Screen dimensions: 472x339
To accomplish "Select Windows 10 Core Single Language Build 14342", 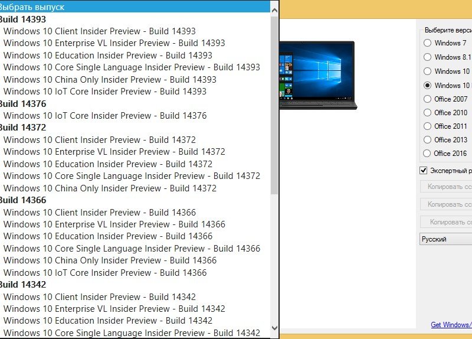I will 132,333.
